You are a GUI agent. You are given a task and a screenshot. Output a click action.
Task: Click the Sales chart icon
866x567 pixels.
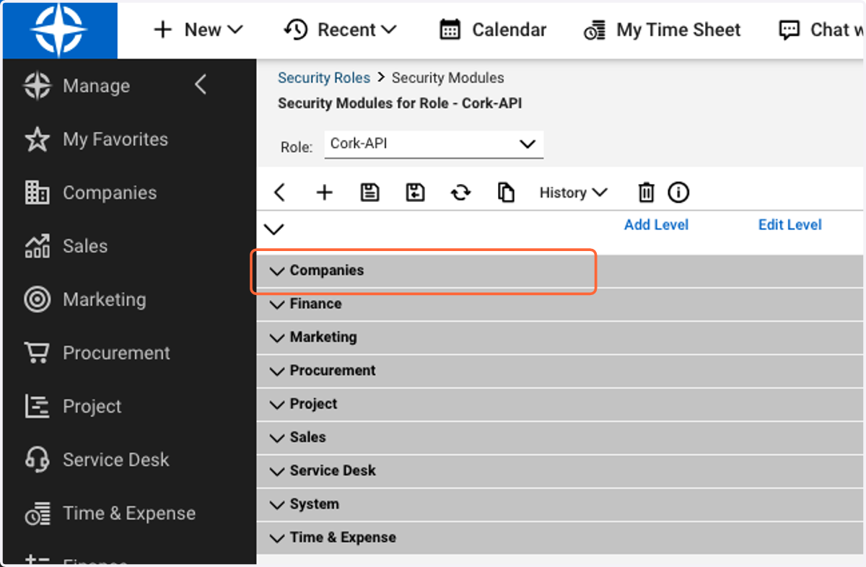(38, 246)
